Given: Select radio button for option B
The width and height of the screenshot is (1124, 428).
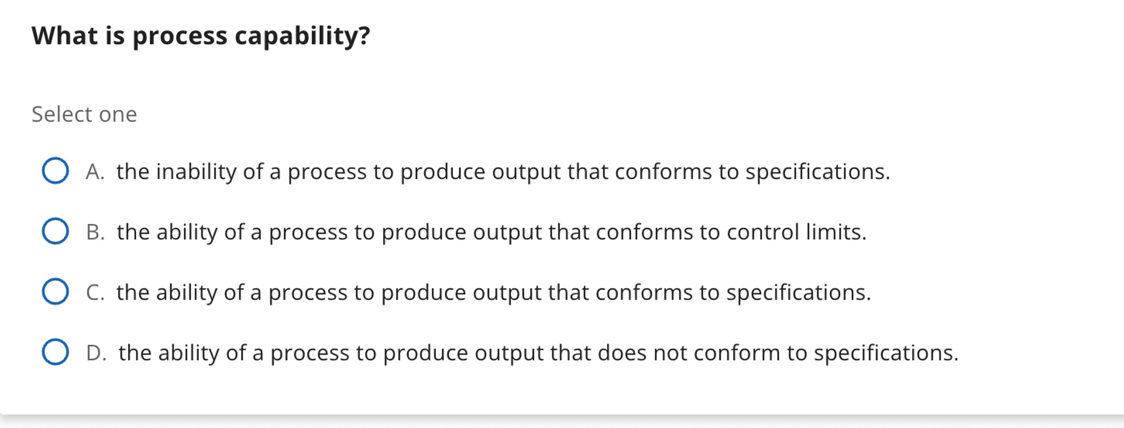Looking at the screenshot, I should [55, 232].
